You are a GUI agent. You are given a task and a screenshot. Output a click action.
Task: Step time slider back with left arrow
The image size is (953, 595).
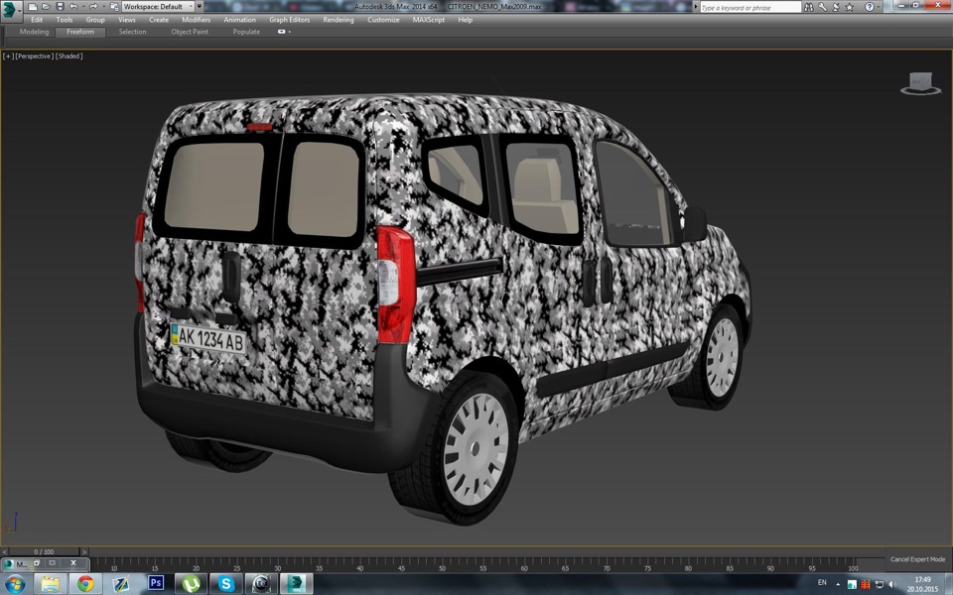[x=4, y=552]
